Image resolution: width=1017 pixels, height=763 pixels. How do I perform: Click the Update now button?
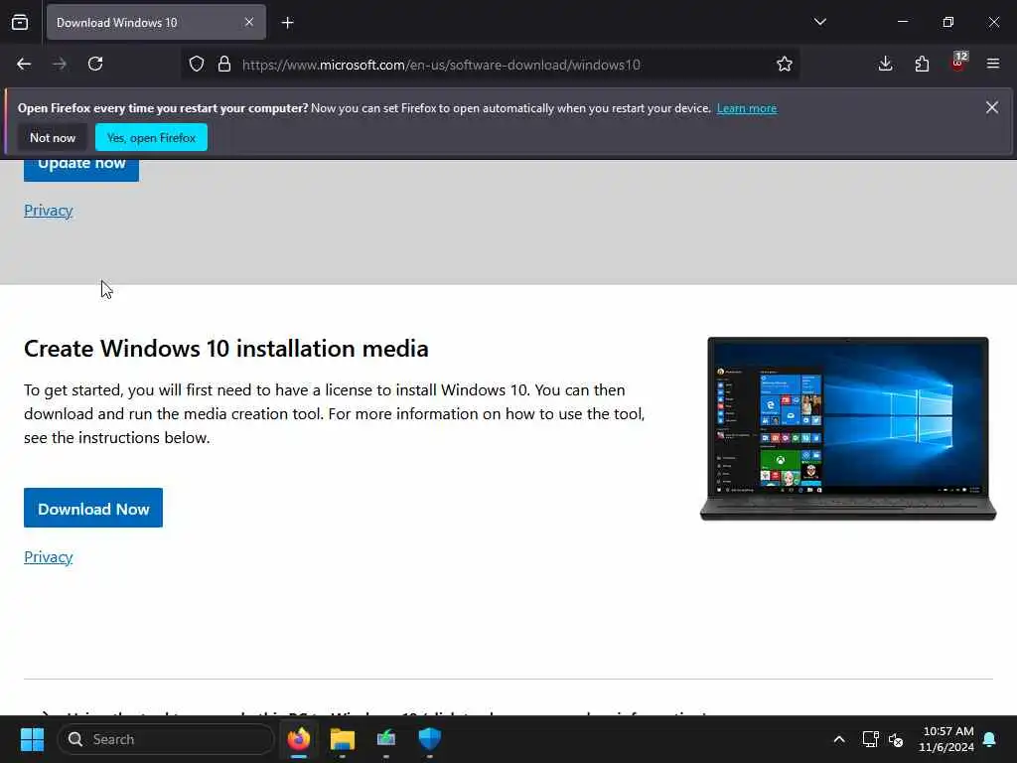[x=81, y=169]
